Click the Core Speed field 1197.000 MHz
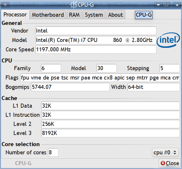 96,50
